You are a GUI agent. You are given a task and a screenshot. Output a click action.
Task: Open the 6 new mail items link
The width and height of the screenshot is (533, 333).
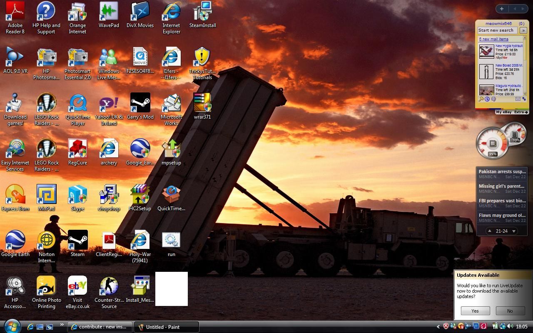click(x=493, y=39)
